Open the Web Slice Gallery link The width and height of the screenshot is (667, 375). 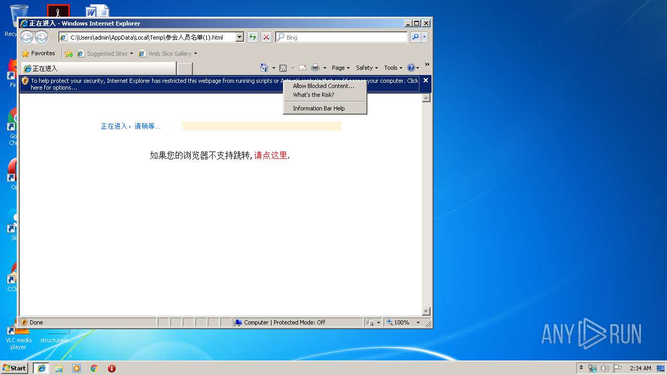click(168, 53)
